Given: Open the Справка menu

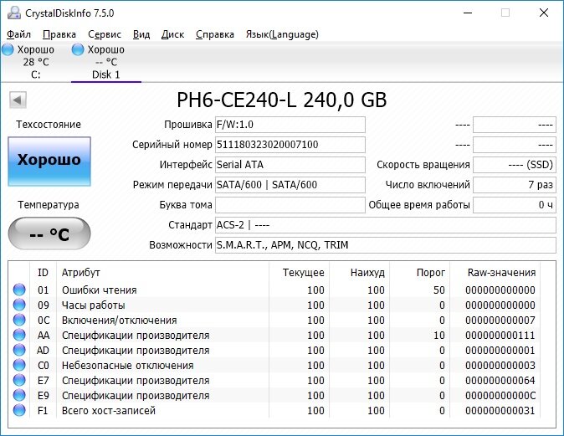Looking at the screenshot, I should (215, 34).
